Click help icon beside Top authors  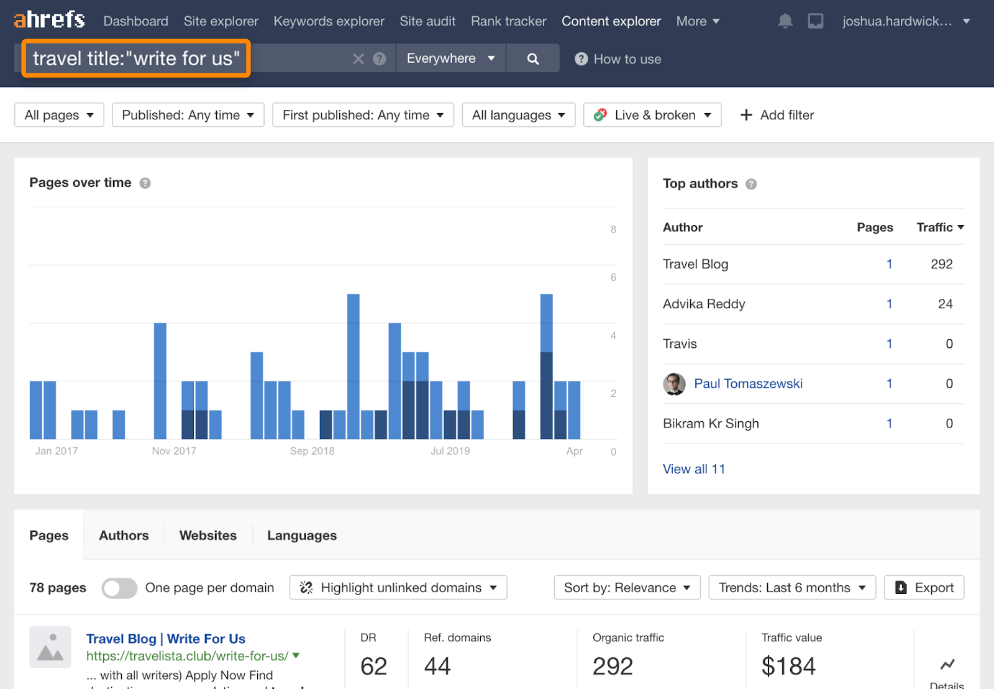tap(751, 184)
